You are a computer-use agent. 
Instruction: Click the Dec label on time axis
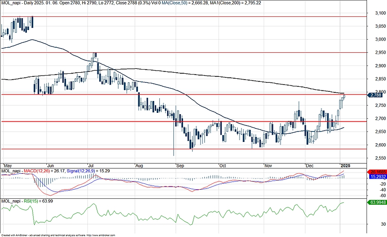pos(310,166)
